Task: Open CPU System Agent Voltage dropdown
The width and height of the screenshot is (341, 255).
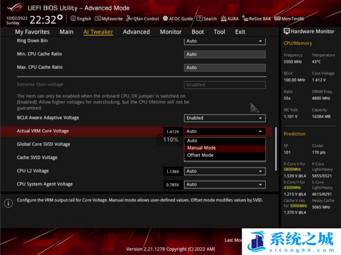Action: [225, 185]
